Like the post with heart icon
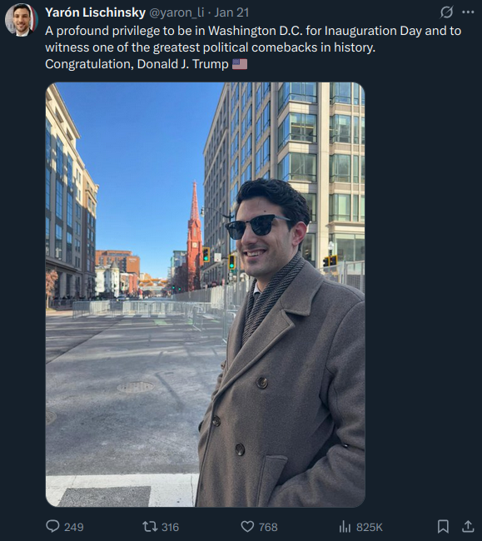This screenshot has width=482, height=541. pyautogui.click(x=247, y=527)
